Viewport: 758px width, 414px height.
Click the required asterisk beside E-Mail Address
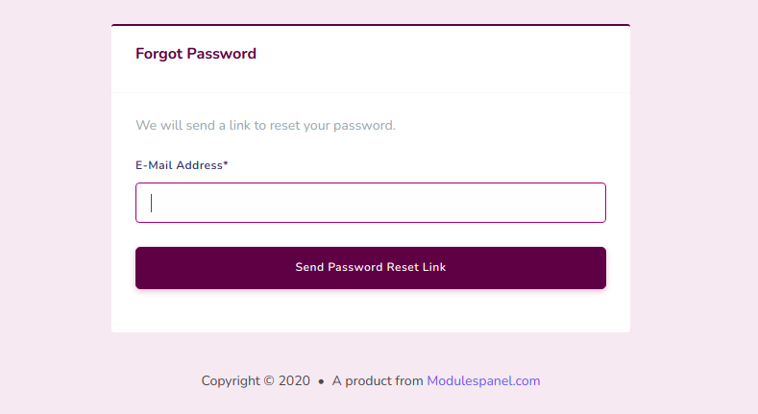(x=226, y=164)
